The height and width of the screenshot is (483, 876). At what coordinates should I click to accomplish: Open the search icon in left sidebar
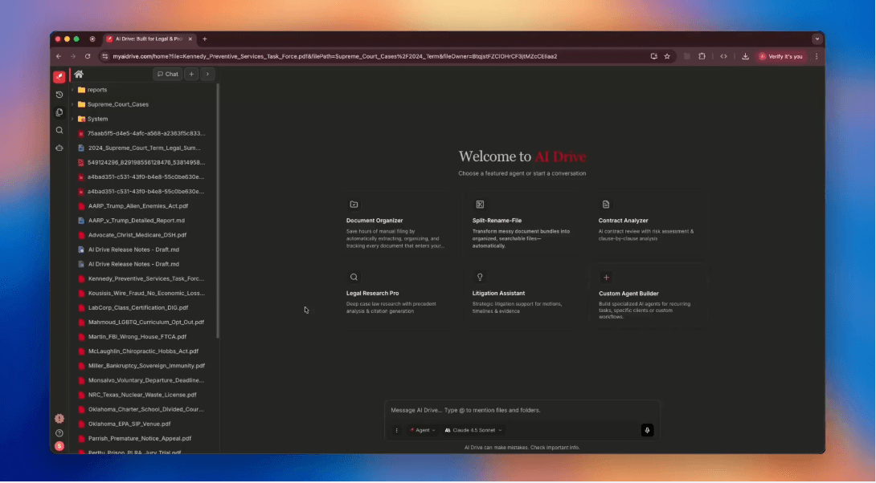click(x=59, y=130)
